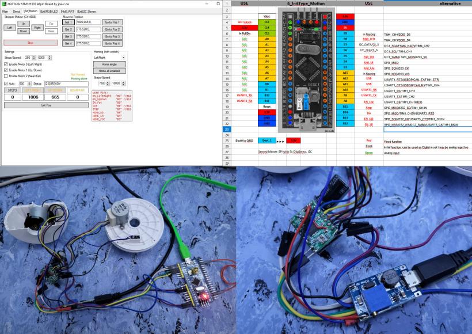The image size is (472, 334).
Task: Click the Settings Steps spinner arrows at 250
Action: coord(34,58)
